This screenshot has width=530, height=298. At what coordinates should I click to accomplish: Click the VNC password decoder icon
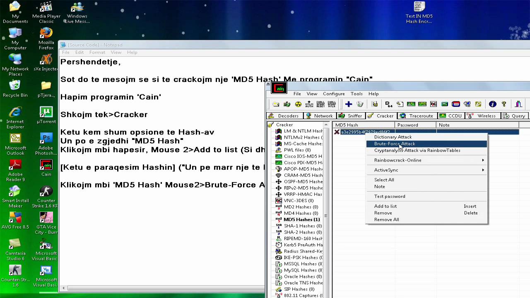[434, 104]
